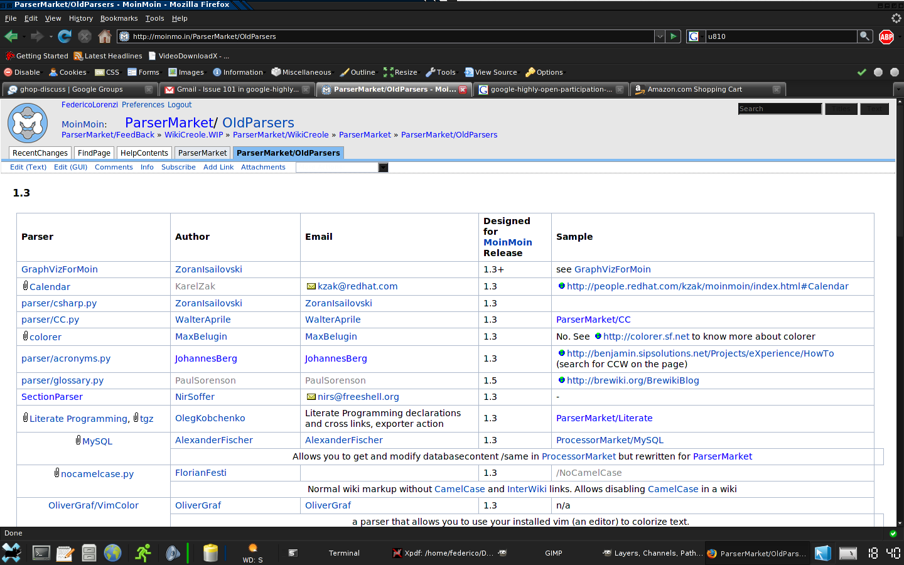The image size is (904, 565).
Task: Click the Adblock Plus ABP icon
Action: click(x=886, y=36)
